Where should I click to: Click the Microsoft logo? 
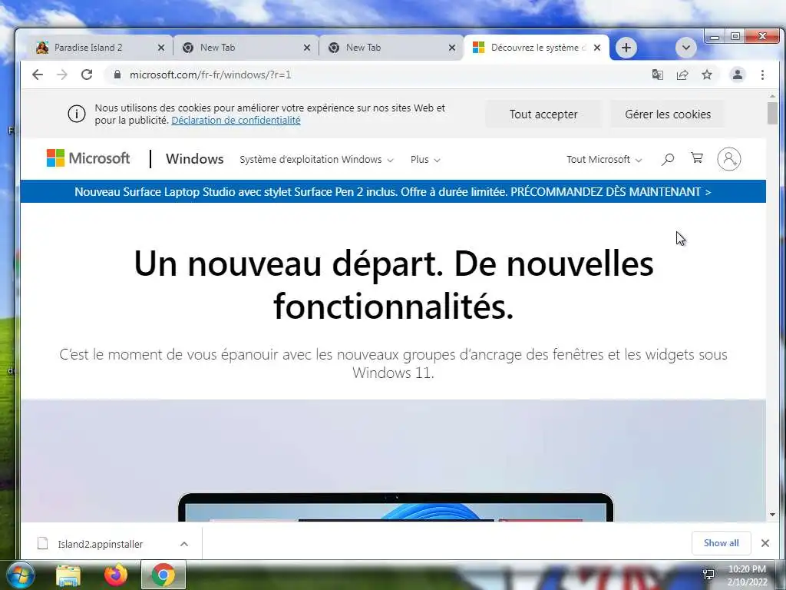[88, 158]
